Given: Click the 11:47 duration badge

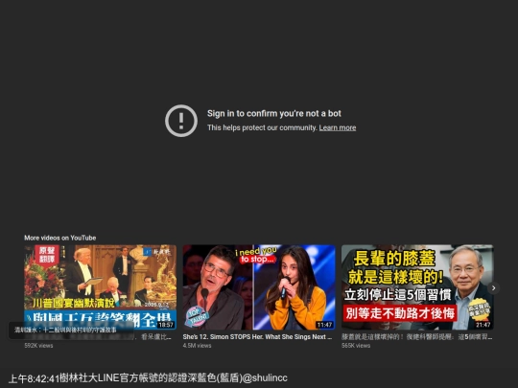Looking at the screenshot, I should pos(324,325).
